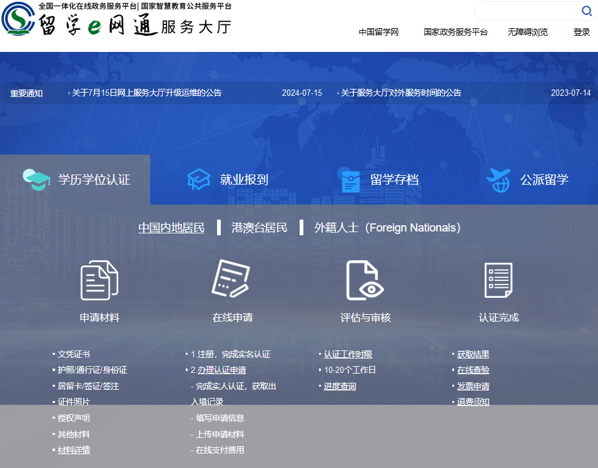This screenshot has width=598, height=468.
Task: Open notice 关于服务大厅对外服务时间的公告
Action: [x=401, y=93]
